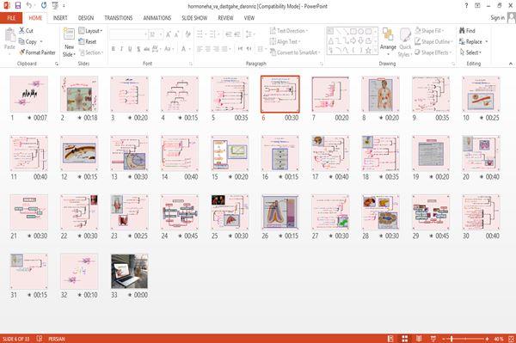Viewport: 516px width, 343px height.
Task: Switch to the VIEW tab
Action: (249, 18)
